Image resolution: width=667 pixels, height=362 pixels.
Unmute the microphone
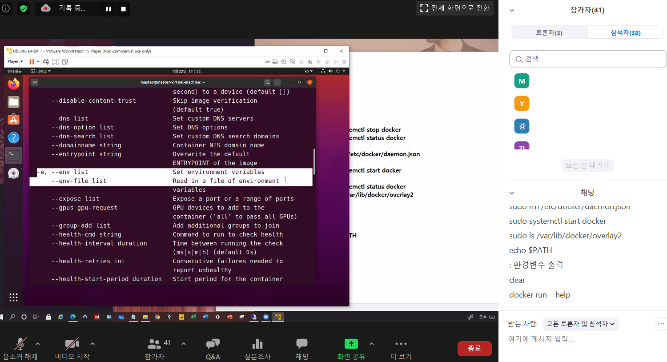point(20,344)
